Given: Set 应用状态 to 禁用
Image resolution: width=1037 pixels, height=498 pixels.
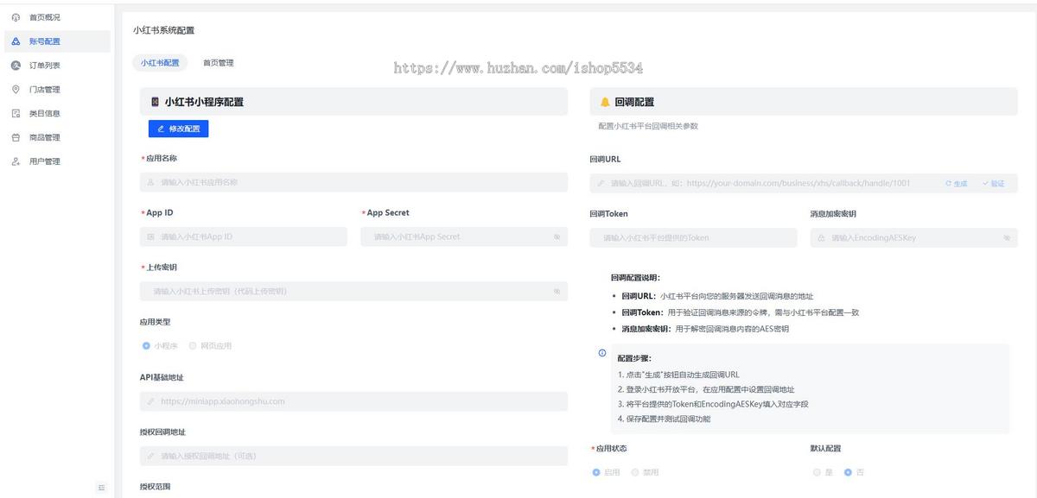Looking at the screenshot, I should pos(645,473).
